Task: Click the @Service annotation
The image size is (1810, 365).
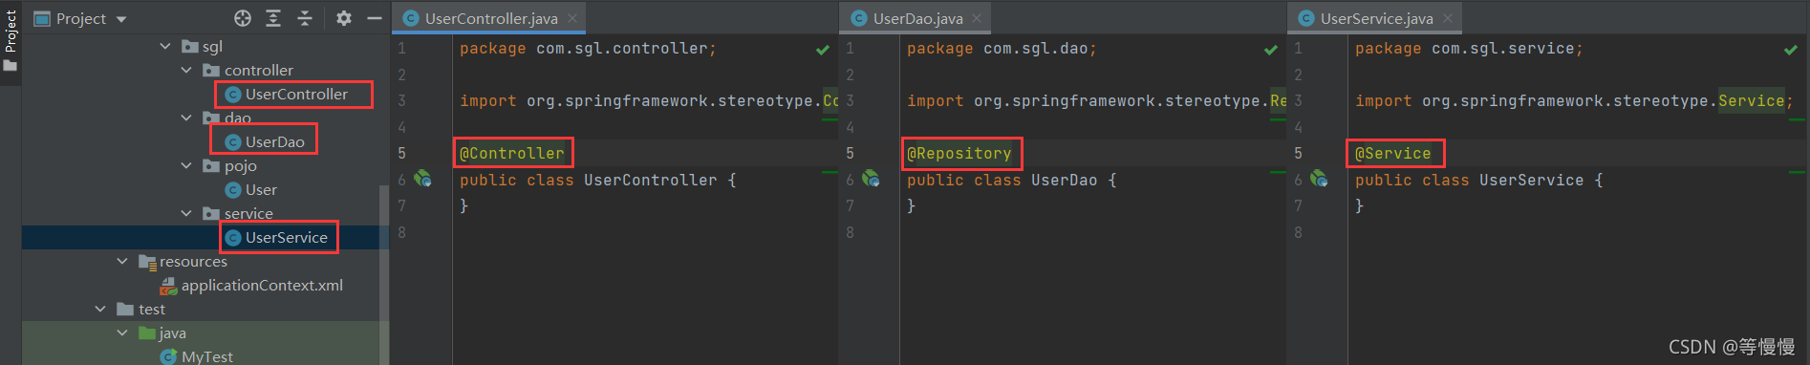Action: (1393, 153)
